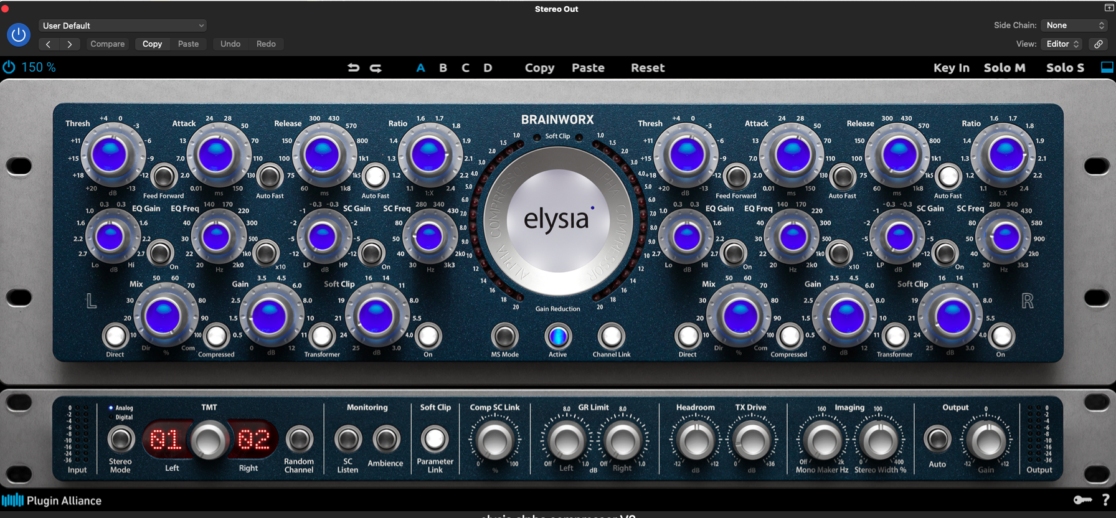This screenshot has width=1116, height=518.
Task: Click the TMT Left channel 01 display
Action: pyautogui.click(x=166, y=440)
